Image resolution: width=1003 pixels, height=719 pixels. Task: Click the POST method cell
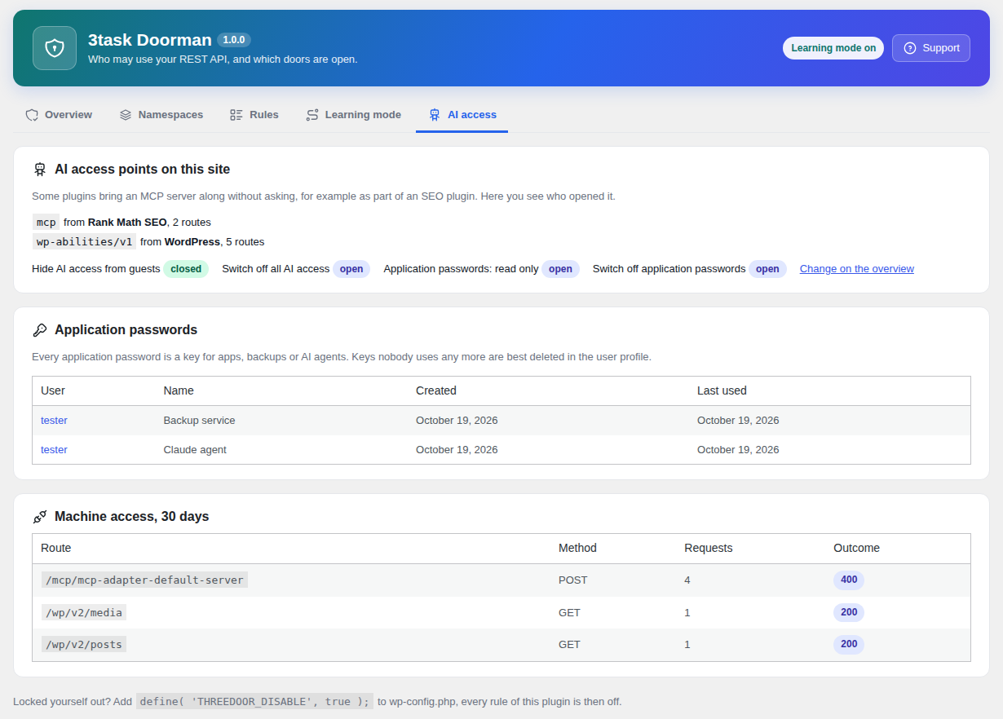click(573, 580)
